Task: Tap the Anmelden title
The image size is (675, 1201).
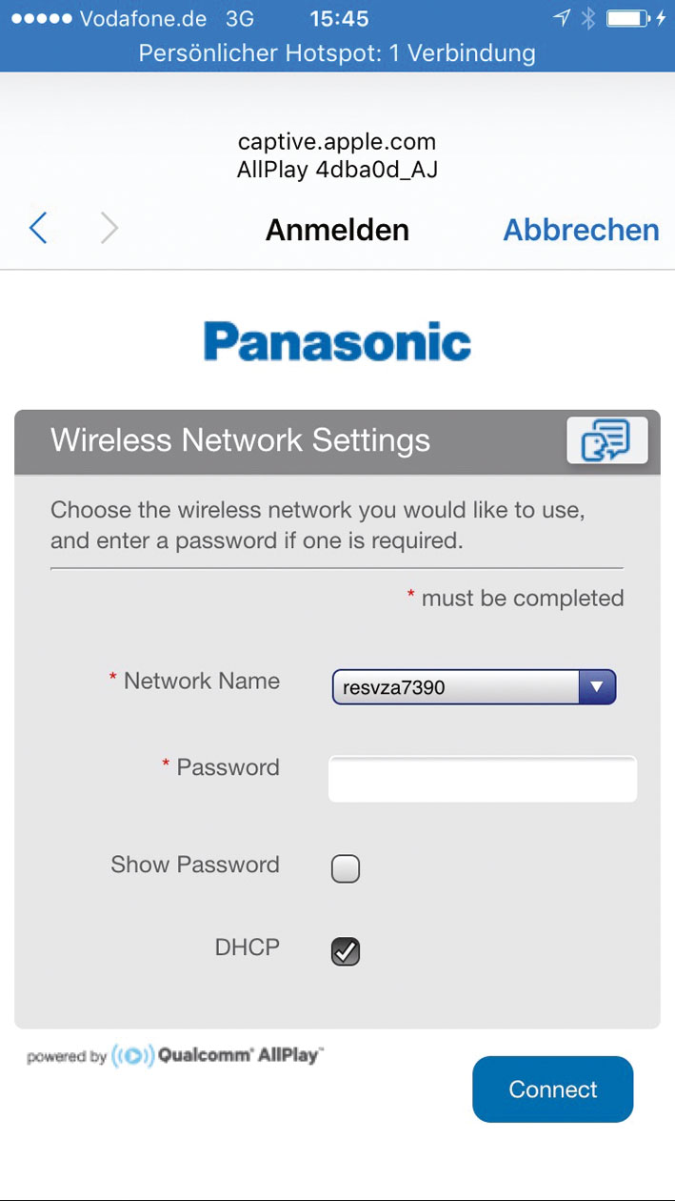Action: tap(337, 230)
